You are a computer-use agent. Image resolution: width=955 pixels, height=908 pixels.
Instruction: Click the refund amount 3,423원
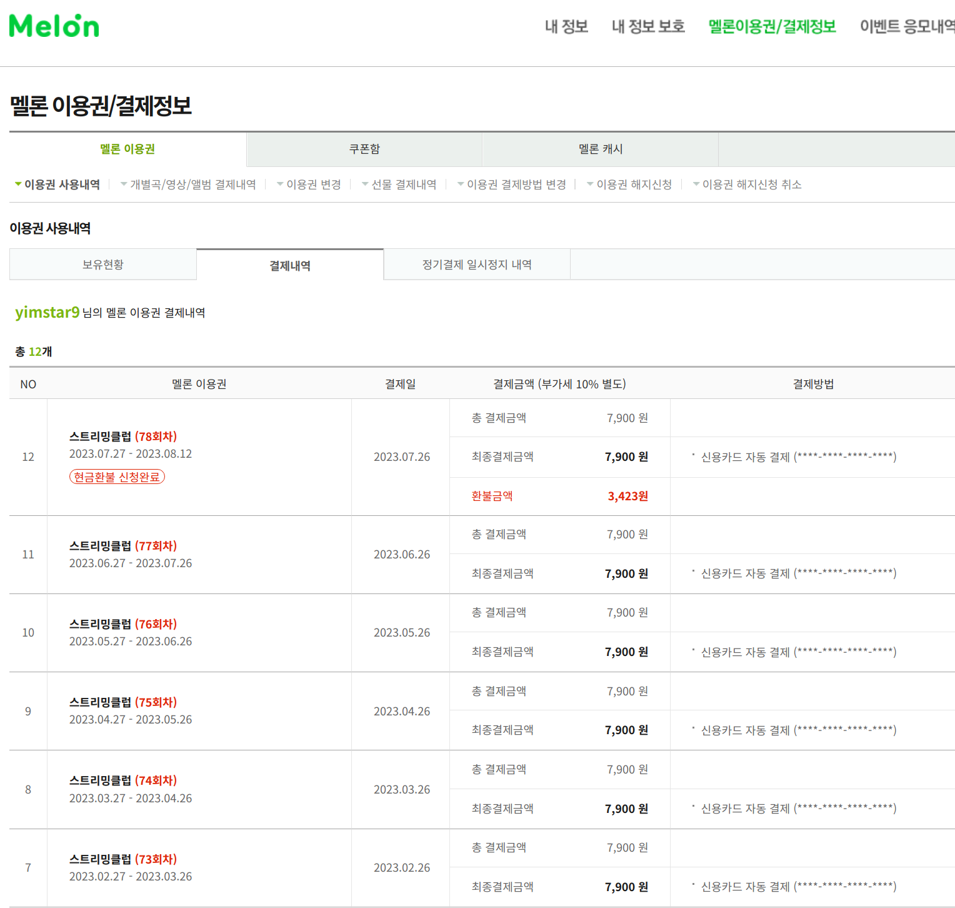pyautogui.click(x=628, y=496)
